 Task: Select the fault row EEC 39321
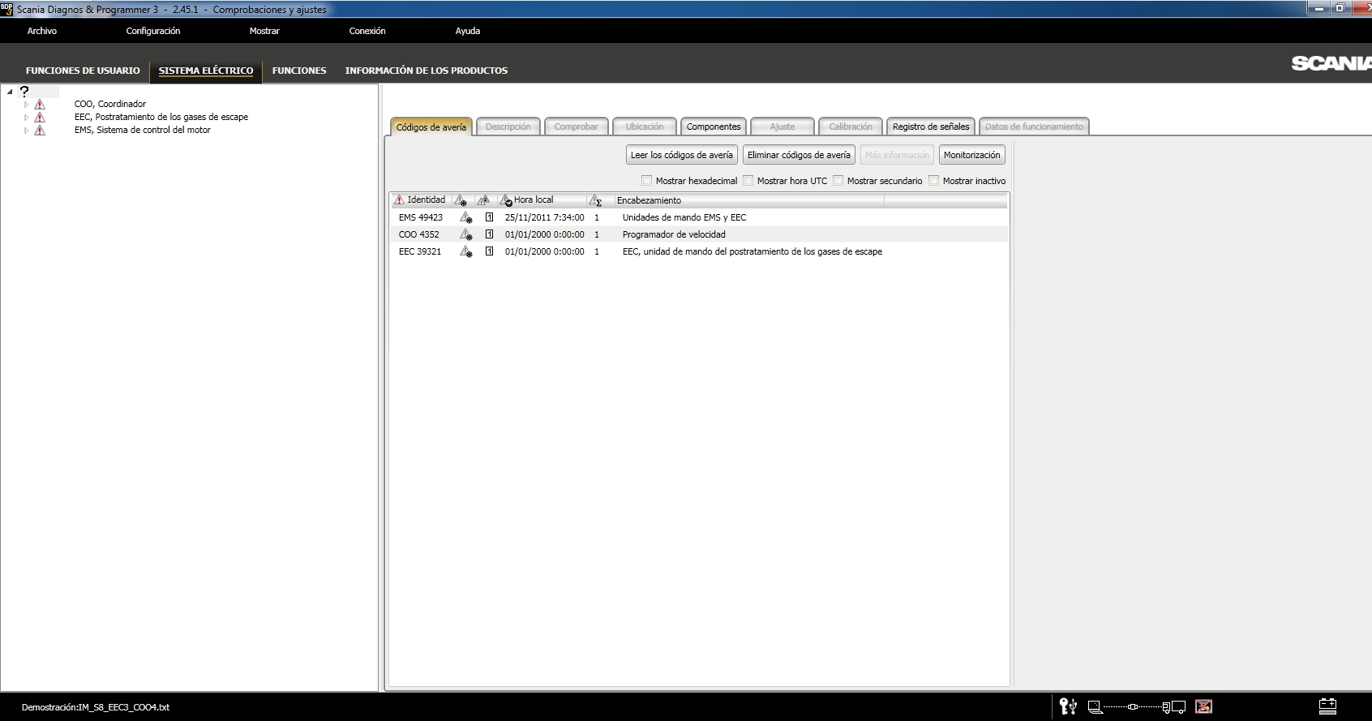tap(699, 251)
